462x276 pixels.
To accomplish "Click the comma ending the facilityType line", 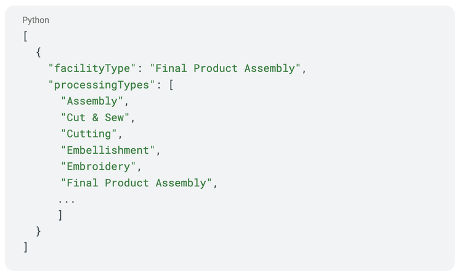I will (304, 69).
